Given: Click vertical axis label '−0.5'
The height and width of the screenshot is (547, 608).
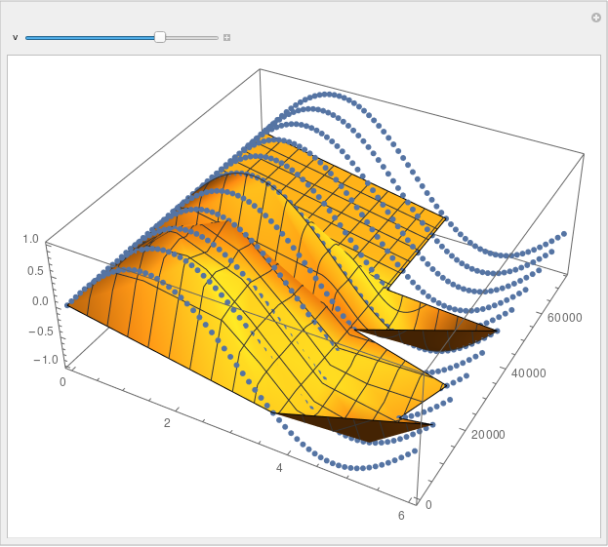Looking at the screenshot, I should tap(41, 332).
